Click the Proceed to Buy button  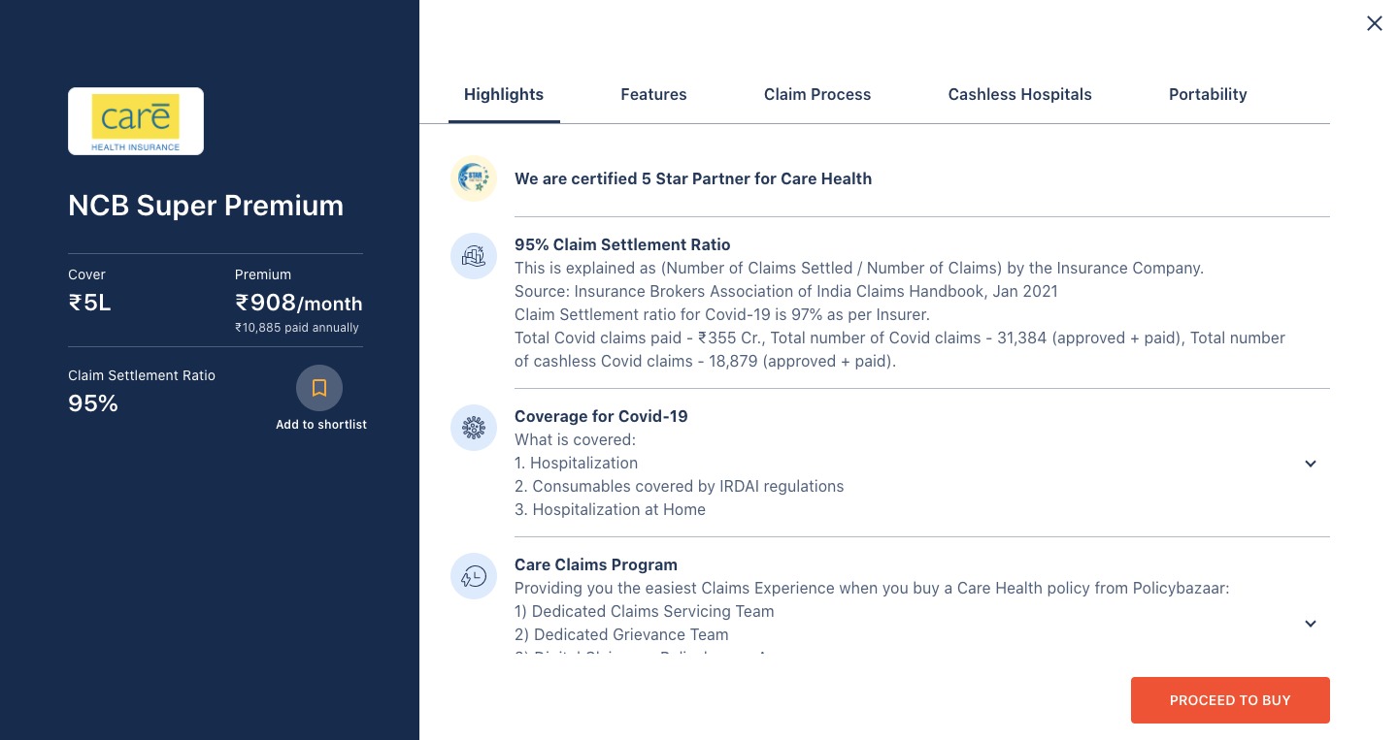1230,700
